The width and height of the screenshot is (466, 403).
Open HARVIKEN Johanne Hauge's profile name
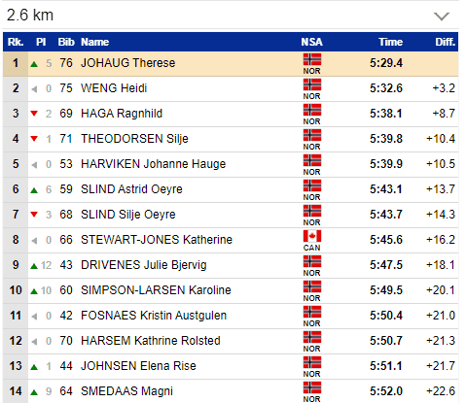[x=153, y=164]
